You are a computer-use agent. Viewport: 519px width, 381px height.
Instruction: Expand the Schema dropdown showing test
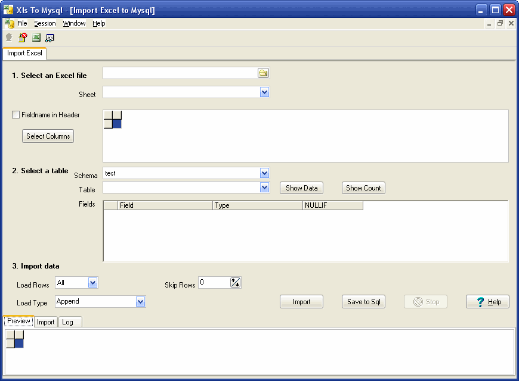pos(264,173)
